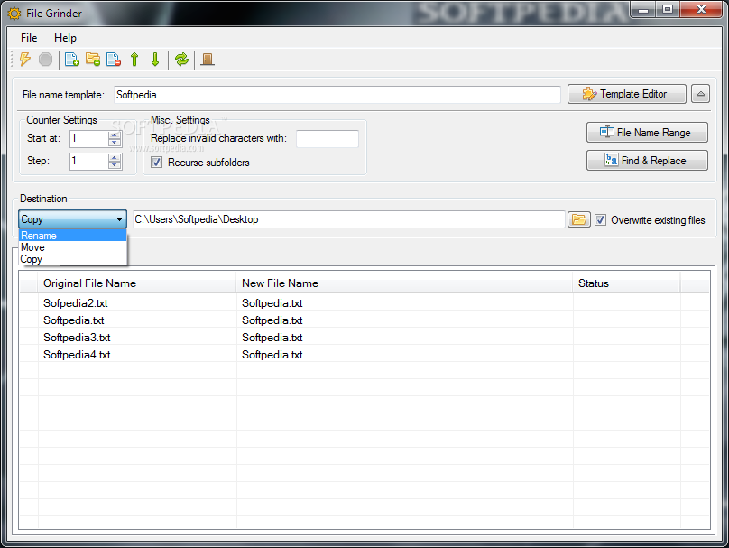Choose Copy from the dropdown list
Viewport: 729px width, 548px height.
point(72,258)
